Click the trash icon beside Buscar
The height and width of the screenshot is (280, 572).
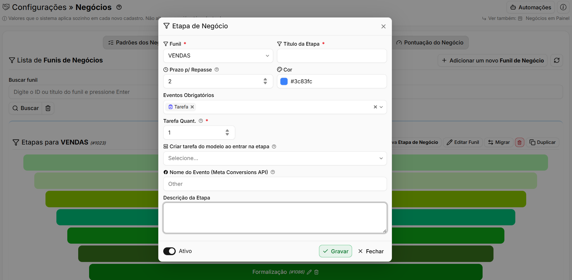(x=48, y=108)
